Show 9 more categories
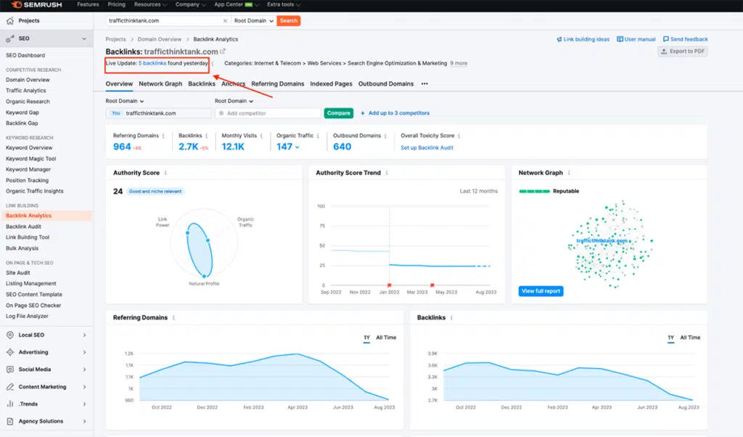This screenshot has height=437, width=743. point(458,62)
